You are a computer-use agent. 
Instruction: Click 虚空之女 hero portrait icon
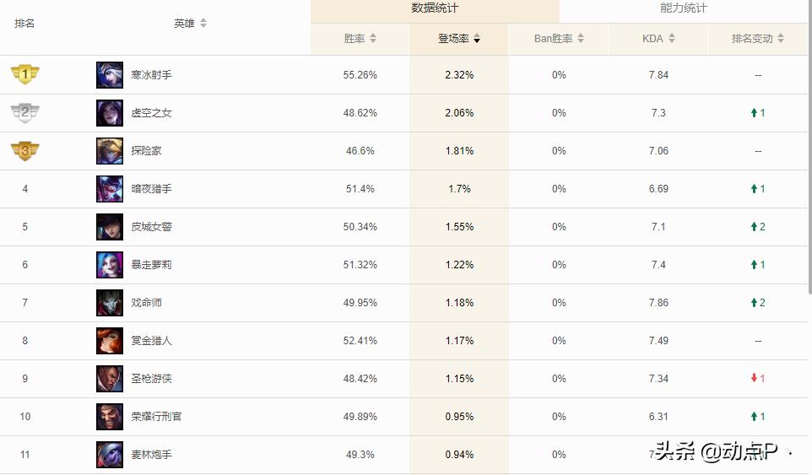110,113
